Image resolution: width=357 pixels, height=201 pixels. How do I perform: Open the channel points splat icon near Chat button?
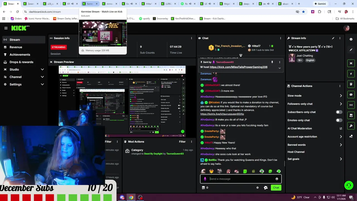tap(266, 188)
